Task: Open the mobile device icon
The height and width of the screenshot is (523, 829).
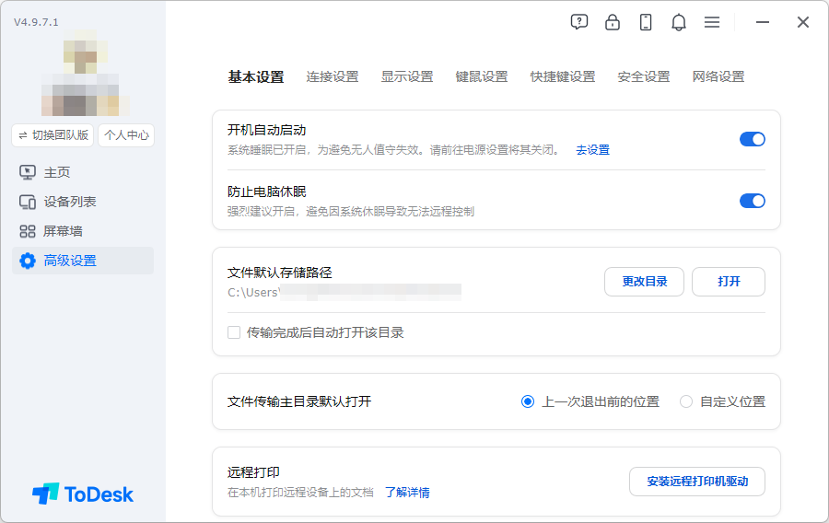Action: point(646,22)
